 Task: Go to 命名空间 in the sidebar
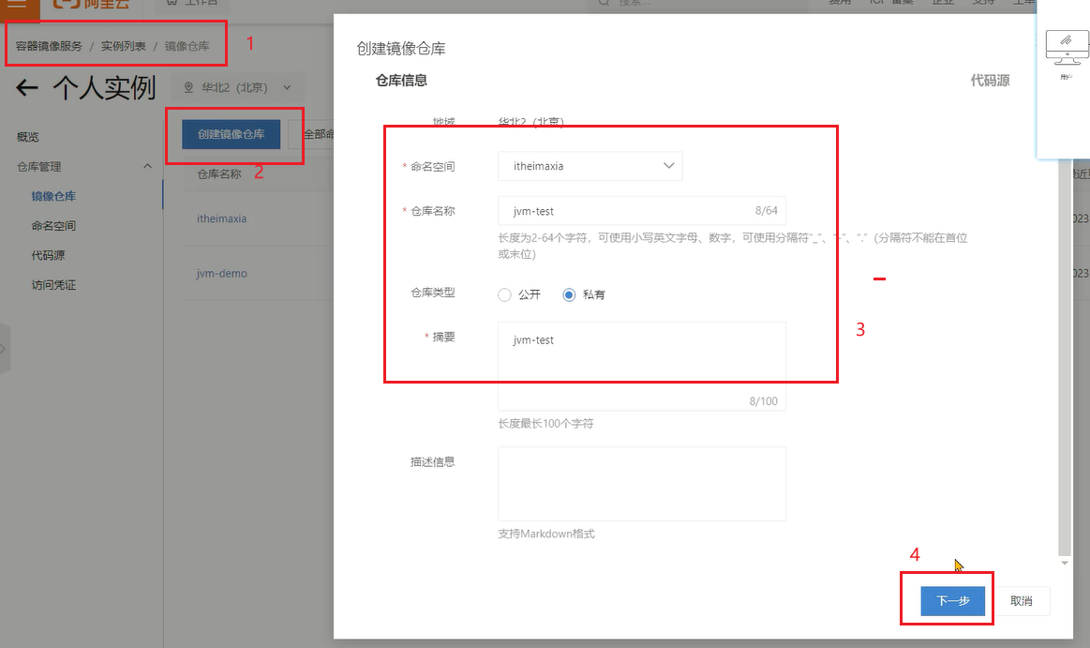click(x=53, y=226)
